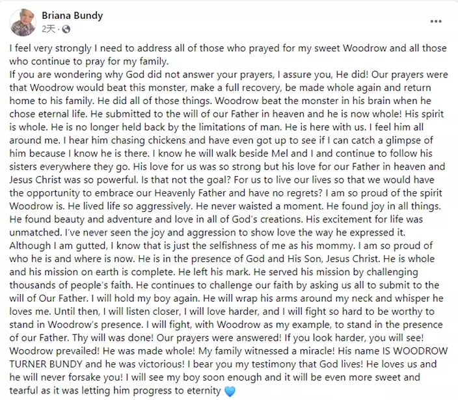Open the post options three-dot menu
The height and width of the screenshot is (400, 458).
tap(437, 22)
